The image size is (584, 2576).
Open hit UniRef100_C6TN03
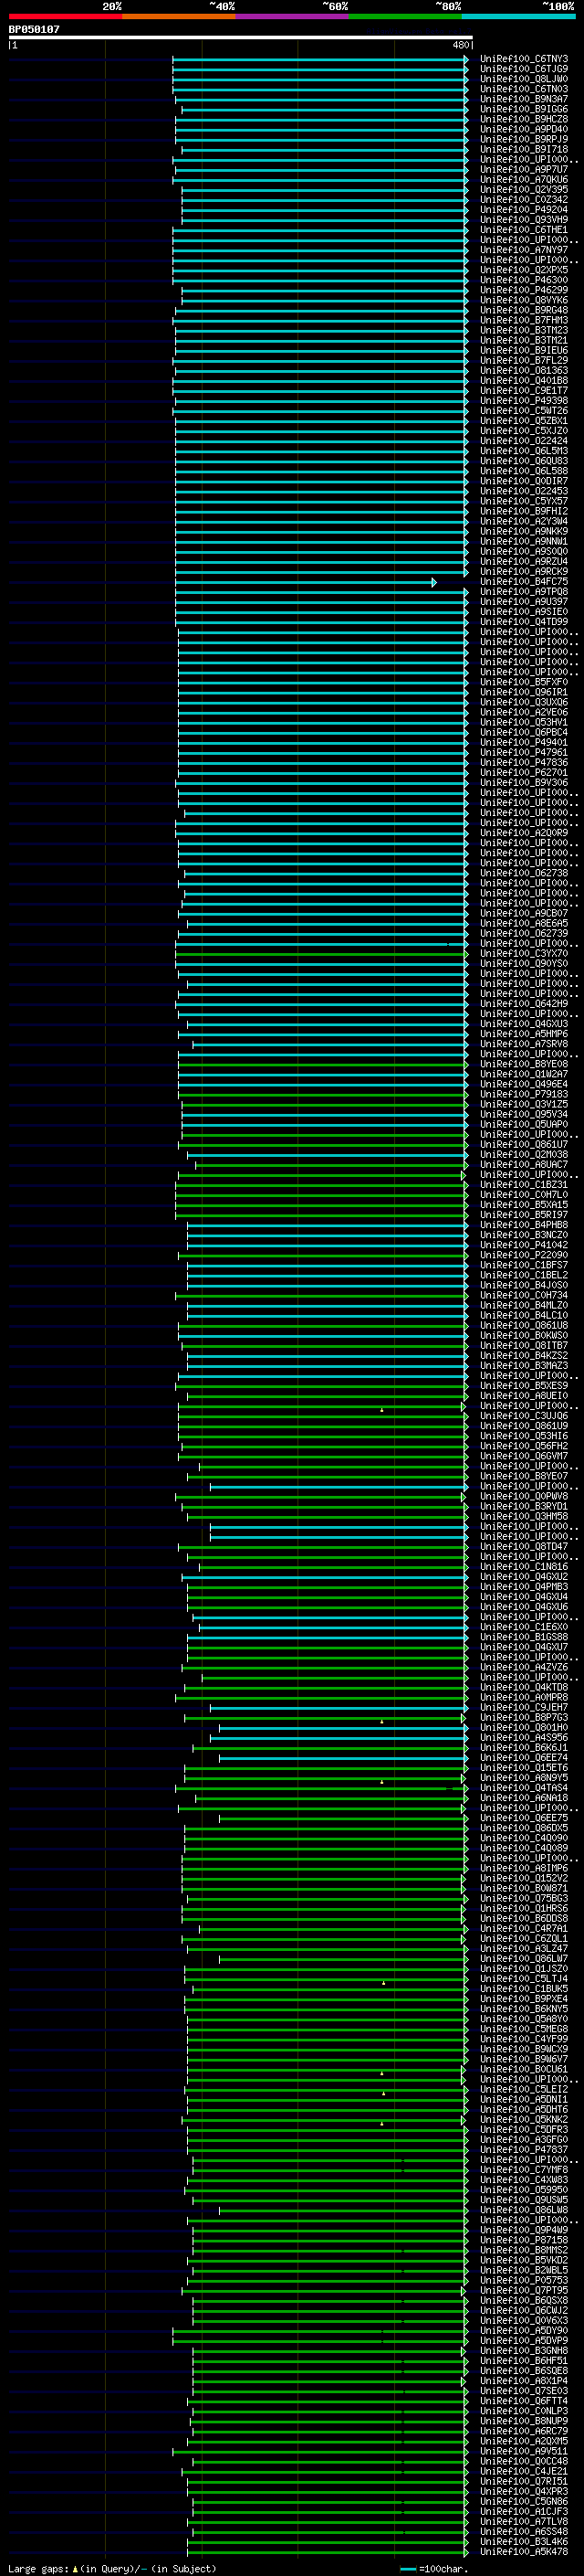523,89
